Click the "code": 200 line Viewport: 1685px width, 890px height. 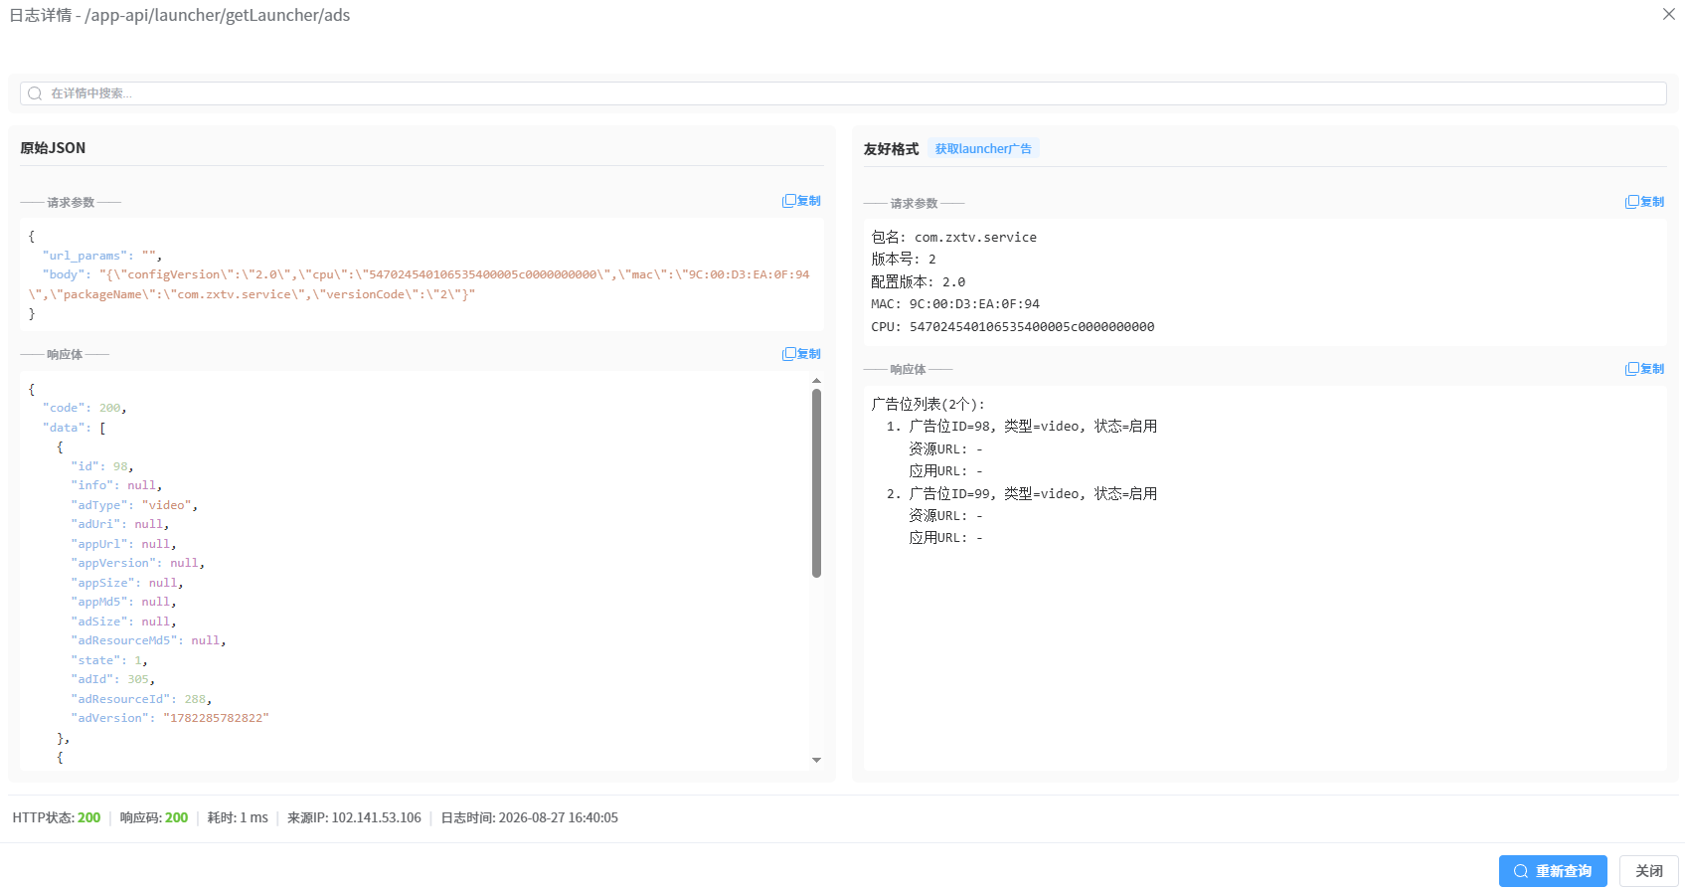(84, 408)
